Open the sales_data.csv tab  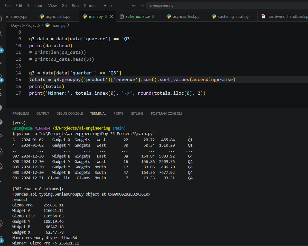[x=138, y=16]
